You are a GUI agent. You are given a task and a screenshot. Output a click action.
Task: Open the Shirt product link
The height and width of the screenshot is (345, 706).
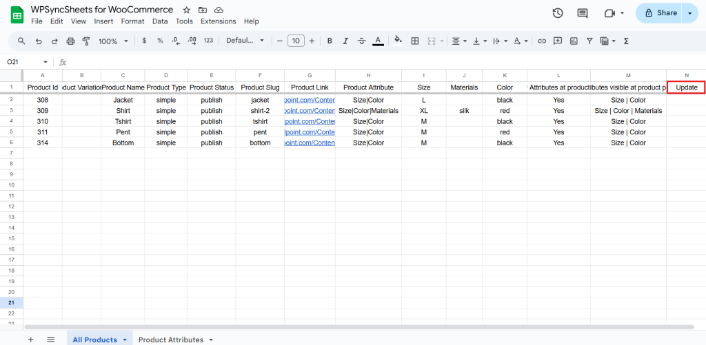[x=310, y=111]
